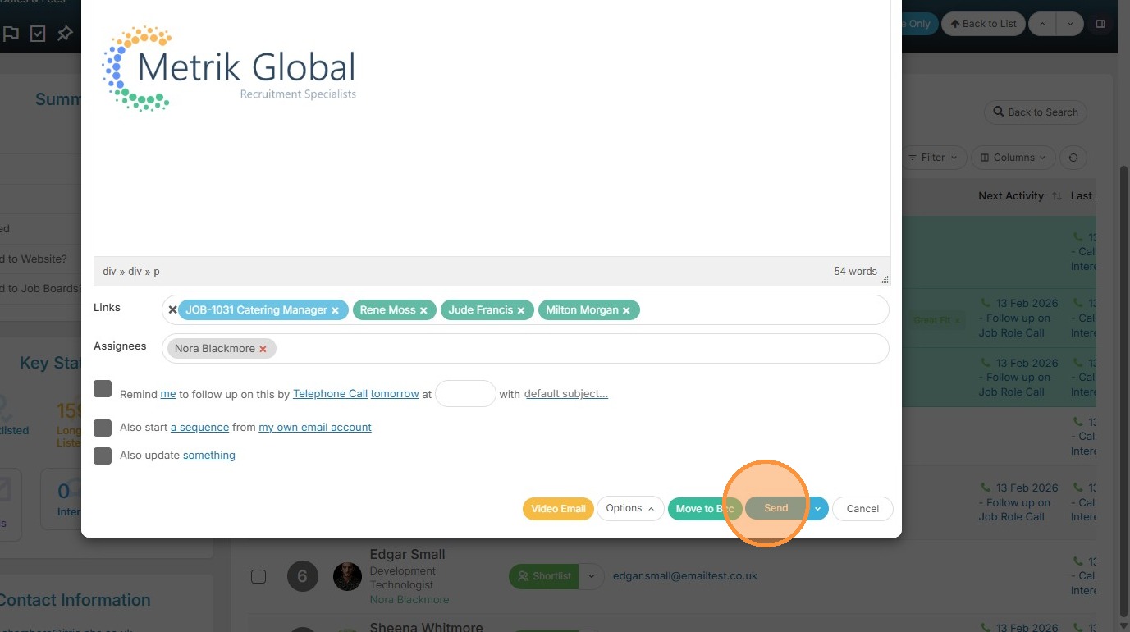Click the number 6 badge for Edgar Small
The image size is (1130, 632).
pos(302,576)
